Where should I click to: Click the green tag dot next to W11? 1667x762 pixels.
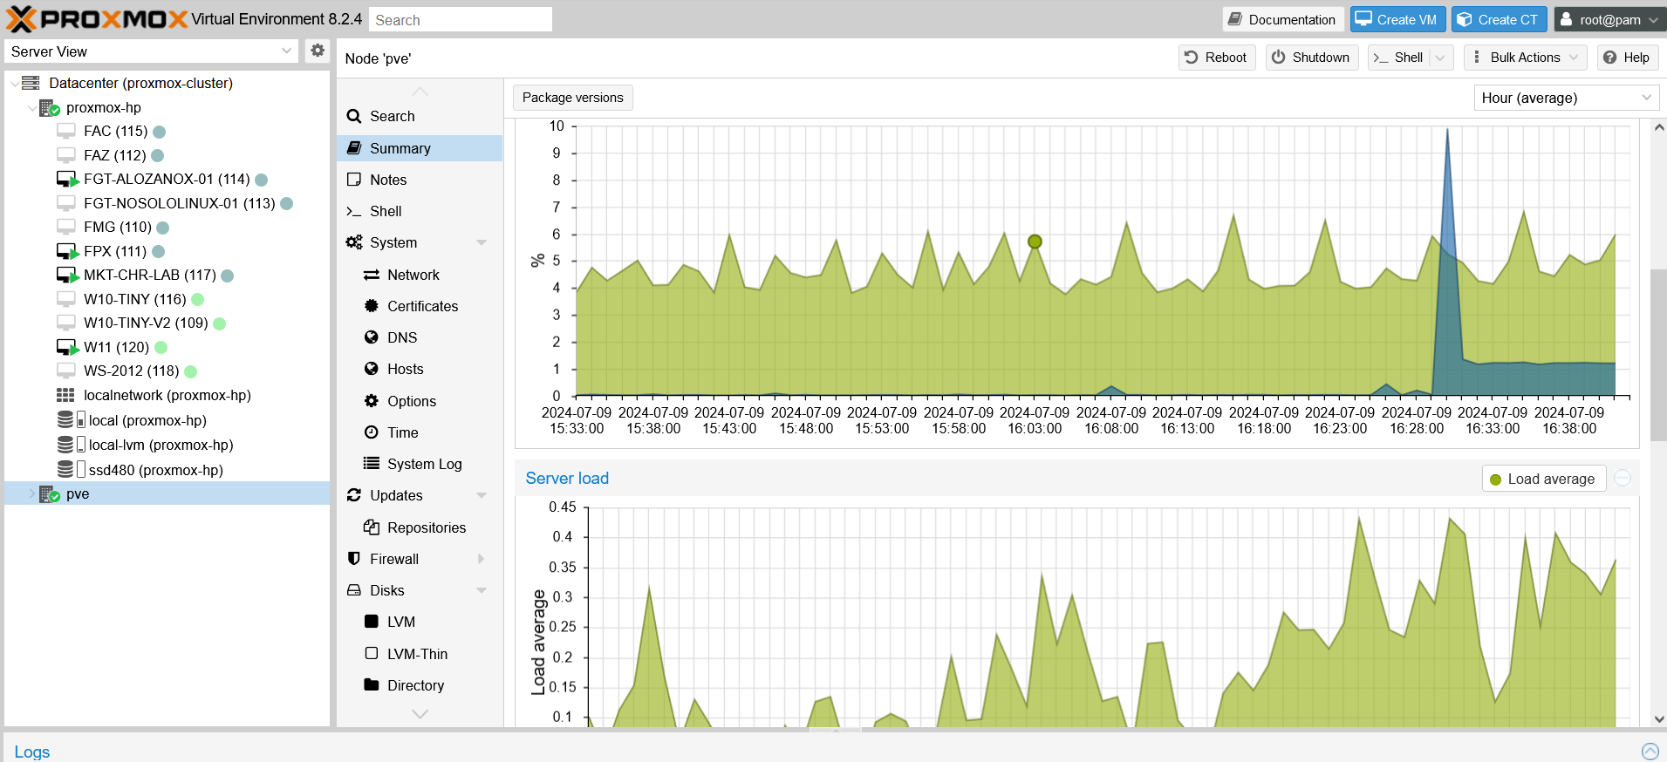(x=161, y=348)
